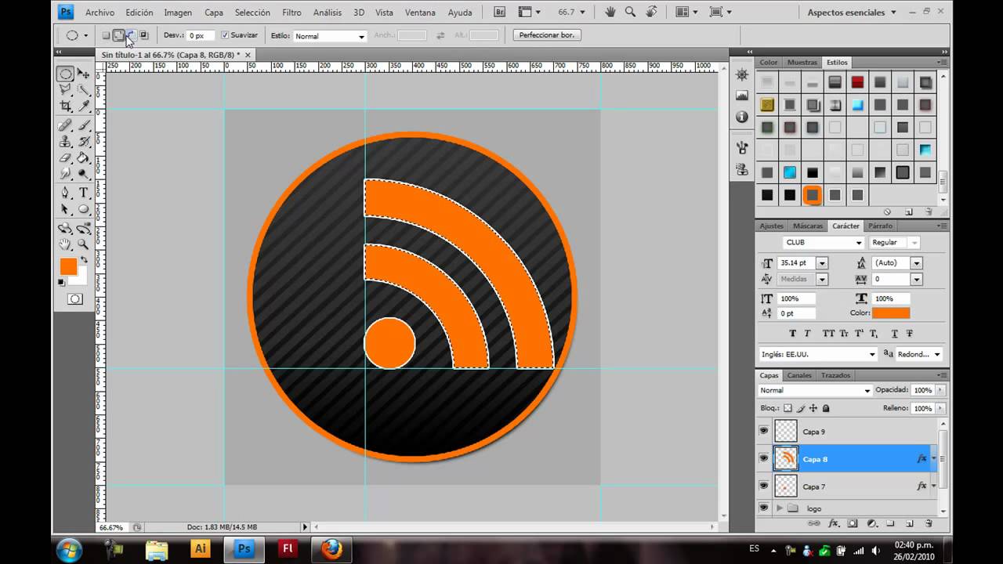Screen dimensions: 1003x564
Task: Select the Blur tool
Action: [65, 174]
